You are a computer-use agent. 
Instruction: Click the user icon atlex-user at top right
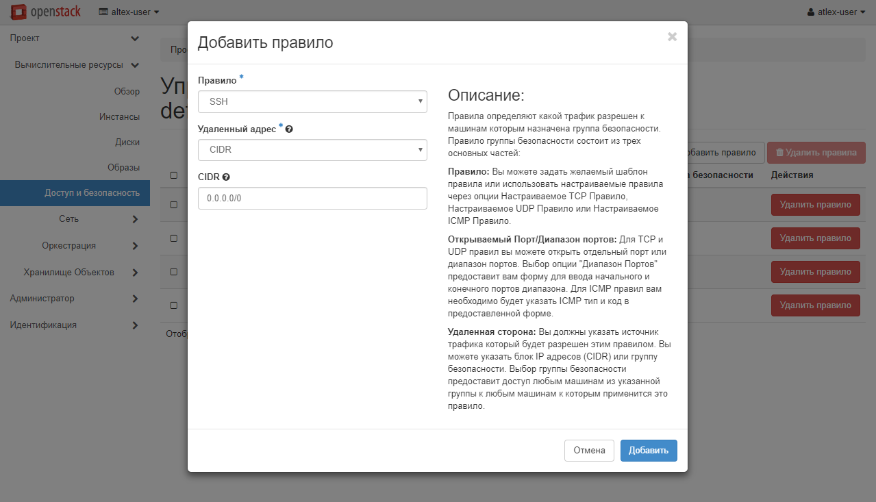click(812, 12)
